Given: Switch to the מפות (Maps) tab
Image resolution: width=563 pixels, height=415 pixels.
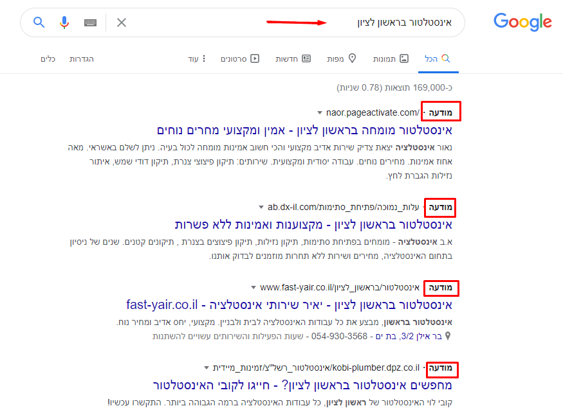Looking at the screenshot, I should pyautogui.click(x=342, y=58).
